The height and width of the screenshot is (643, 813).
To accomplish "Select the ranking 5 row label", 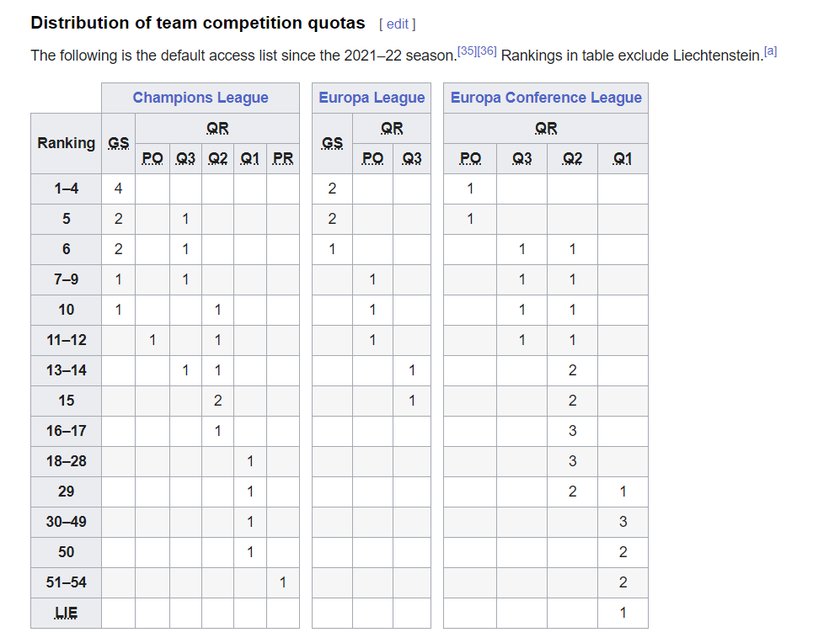I will [66, 219].
